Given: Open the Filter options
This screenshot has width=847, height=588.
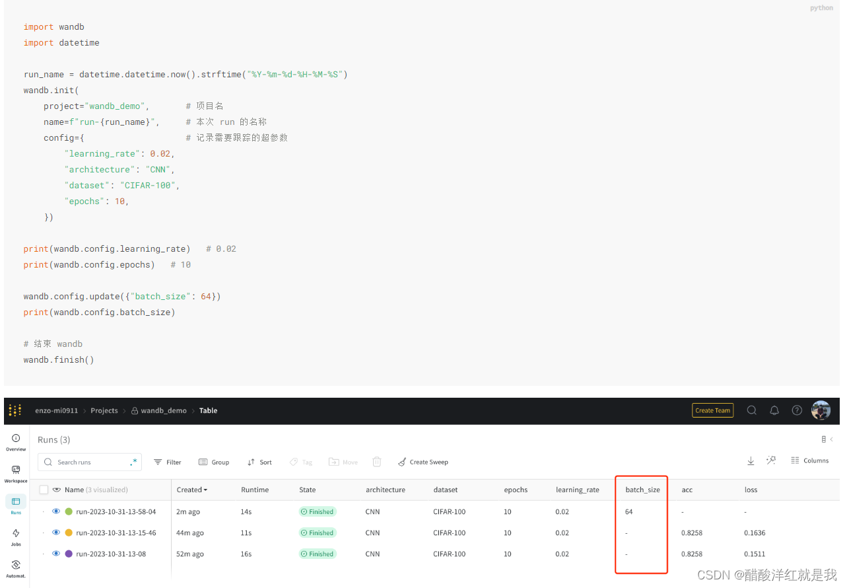Looking at the screenshot, I should point(167,462).
